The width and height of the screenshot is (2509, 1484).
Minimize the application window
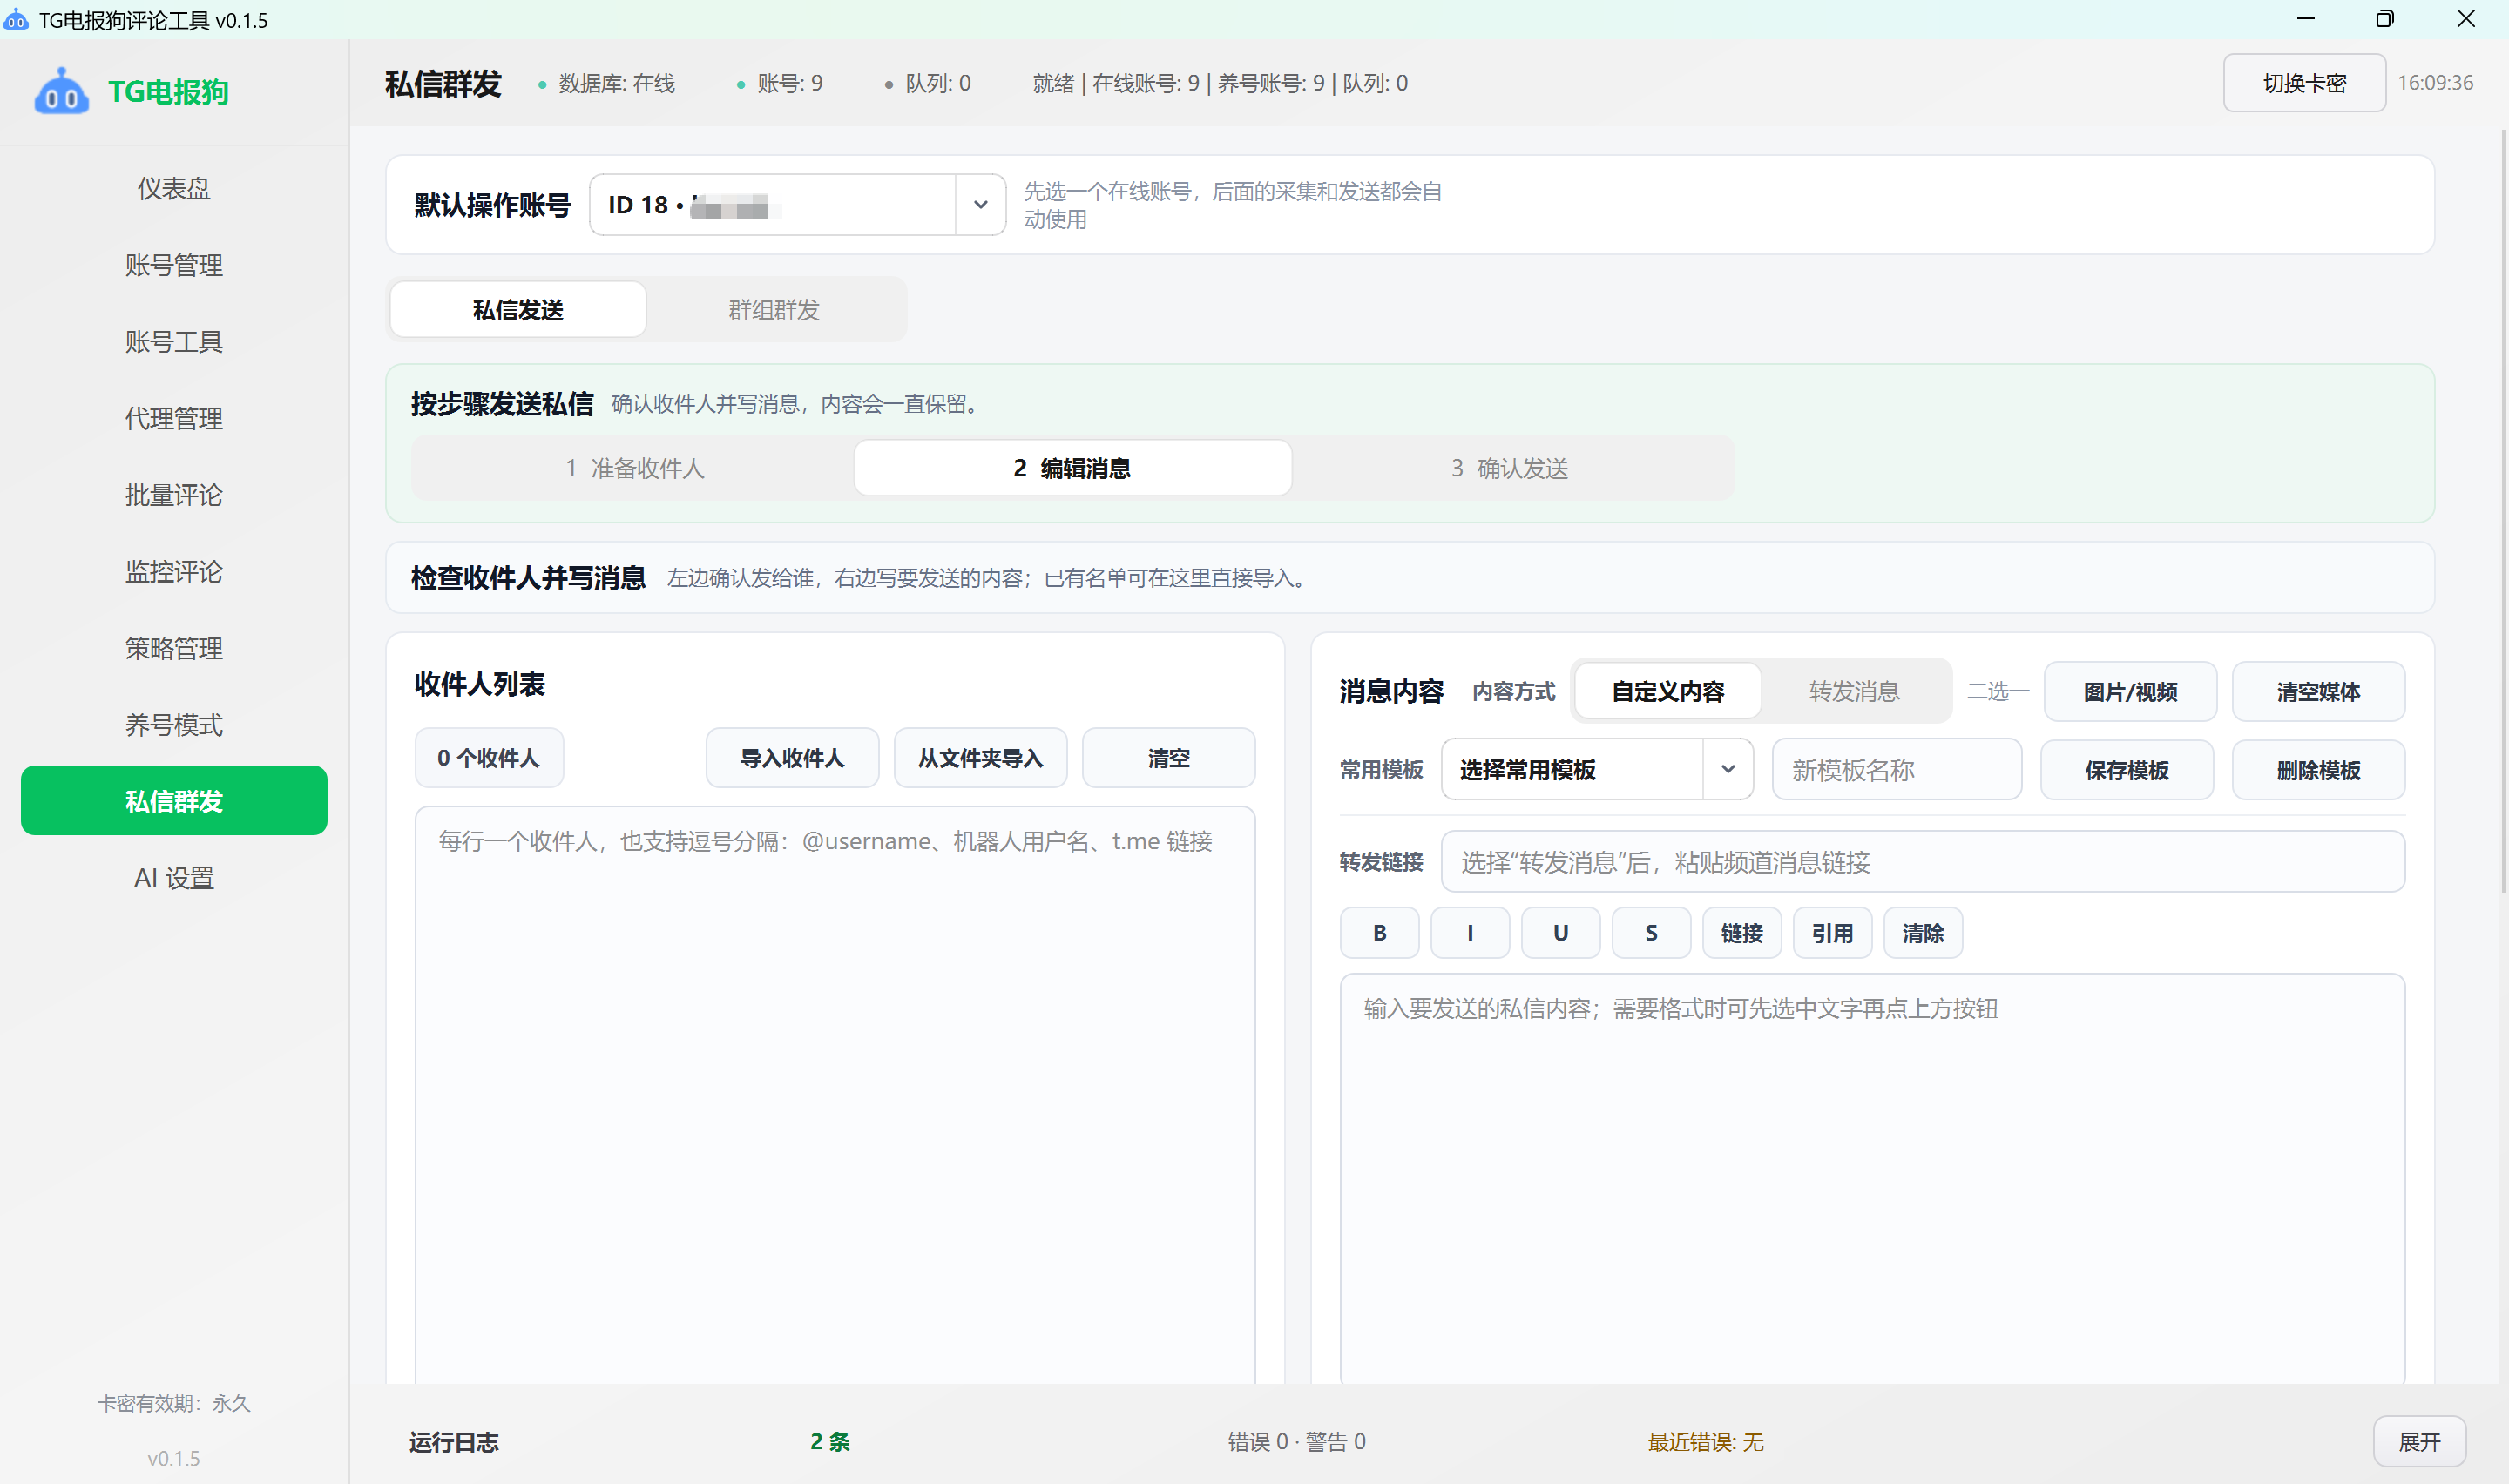tap(2306, 19)
